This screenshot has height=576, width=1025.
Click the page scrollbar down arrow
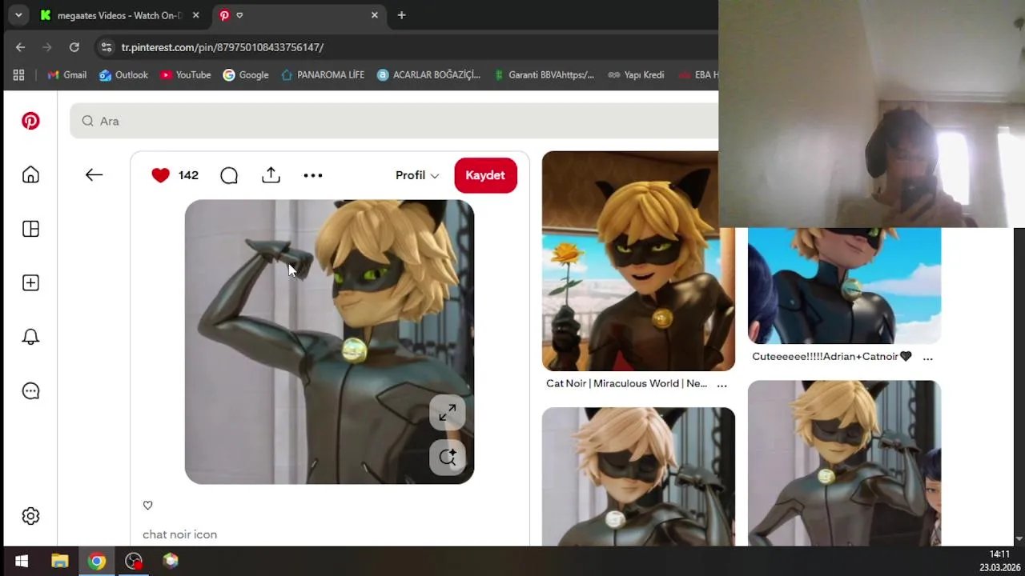pos(1019,539)
